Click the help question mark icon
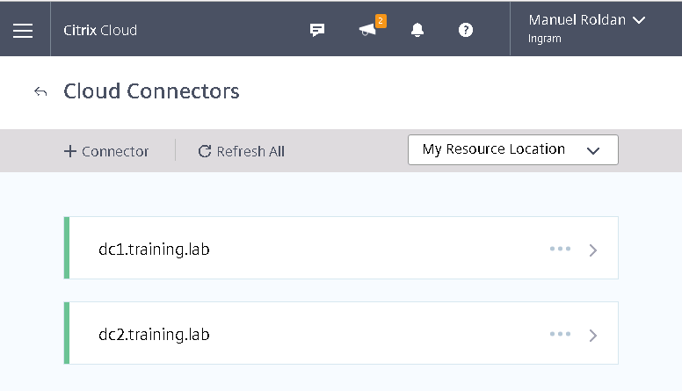 tap(466, 30)
